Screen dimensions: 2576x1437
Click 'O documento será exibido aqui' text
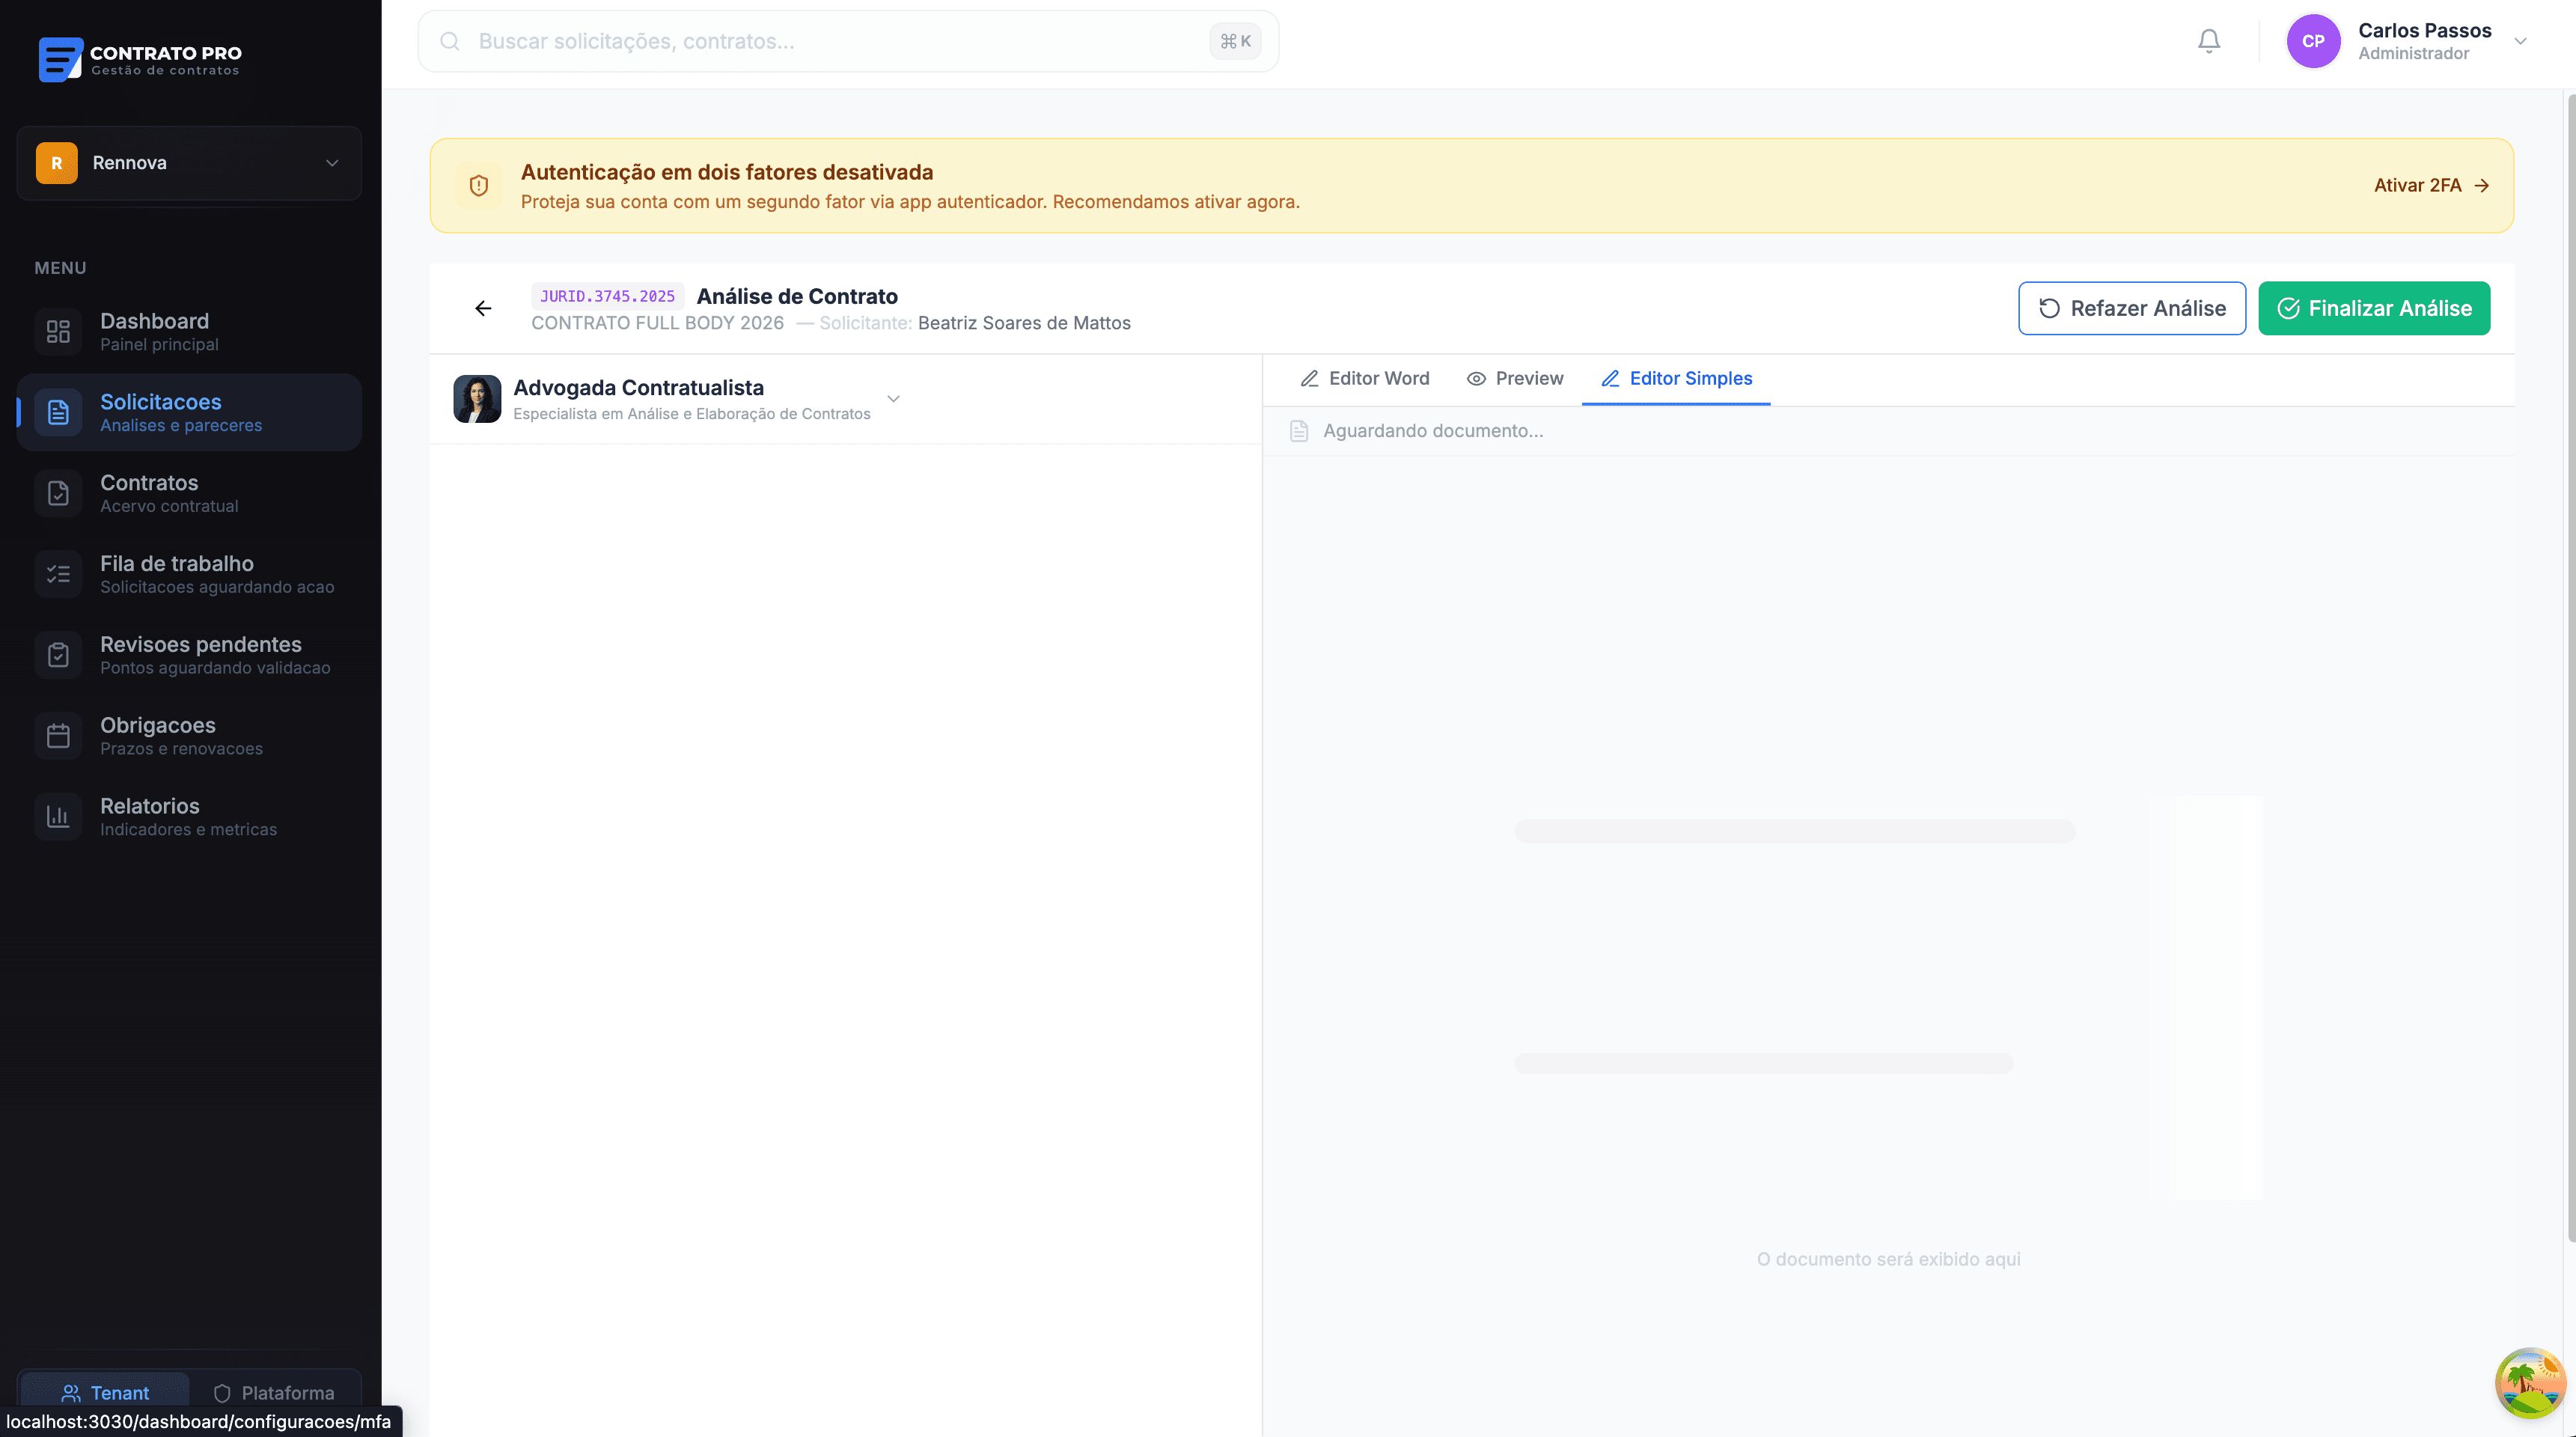click(1888, 1259)
